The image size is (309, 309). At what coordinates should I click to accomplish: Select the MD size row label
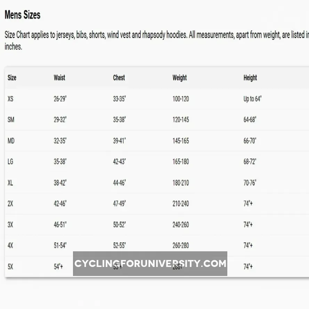11,141
